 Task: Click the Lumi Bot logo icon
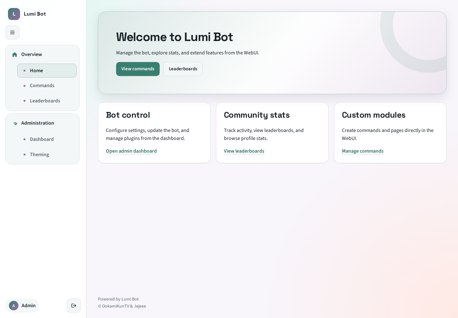point(14,14)
